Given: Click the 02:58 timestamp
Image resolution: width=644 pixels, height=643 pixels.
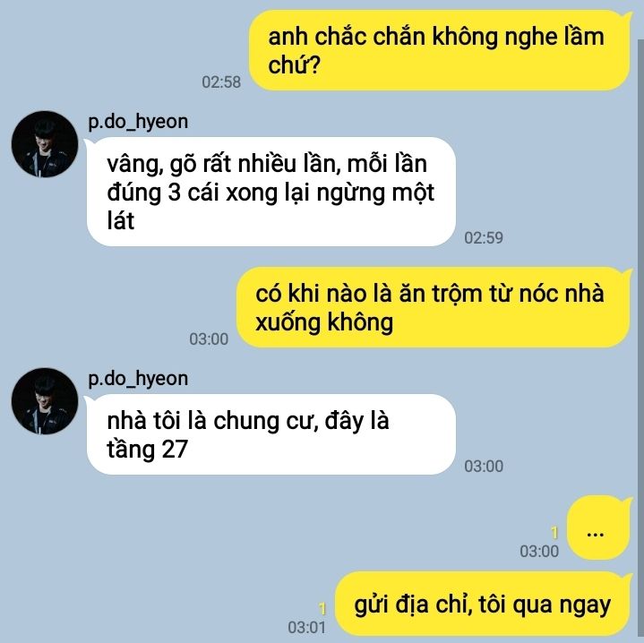Looking at the screenshot, I should click(x=221, y=82).
